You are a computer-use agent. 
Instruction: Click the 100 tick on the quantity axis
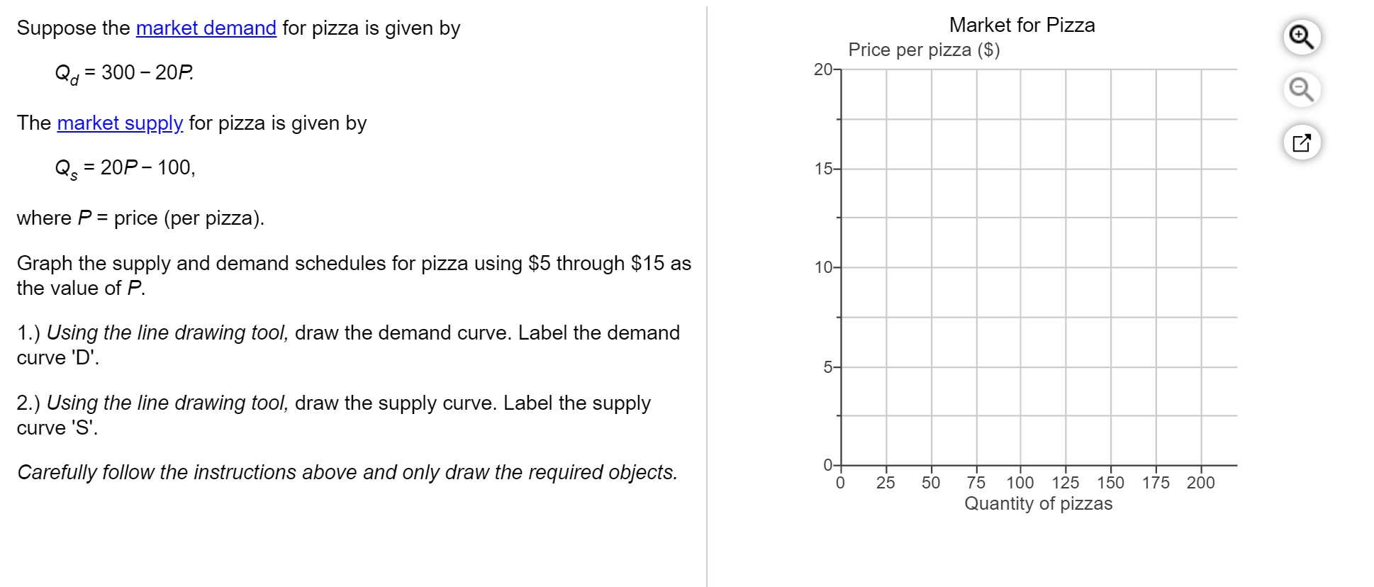click(x=1021, y=483)
